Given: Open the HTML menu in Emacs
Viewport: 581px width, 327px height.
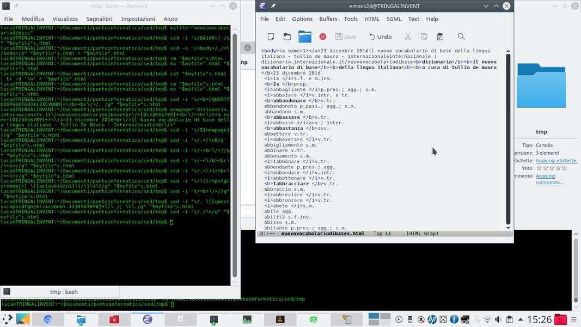Looking at the screenshot, I should pos(372,19).
